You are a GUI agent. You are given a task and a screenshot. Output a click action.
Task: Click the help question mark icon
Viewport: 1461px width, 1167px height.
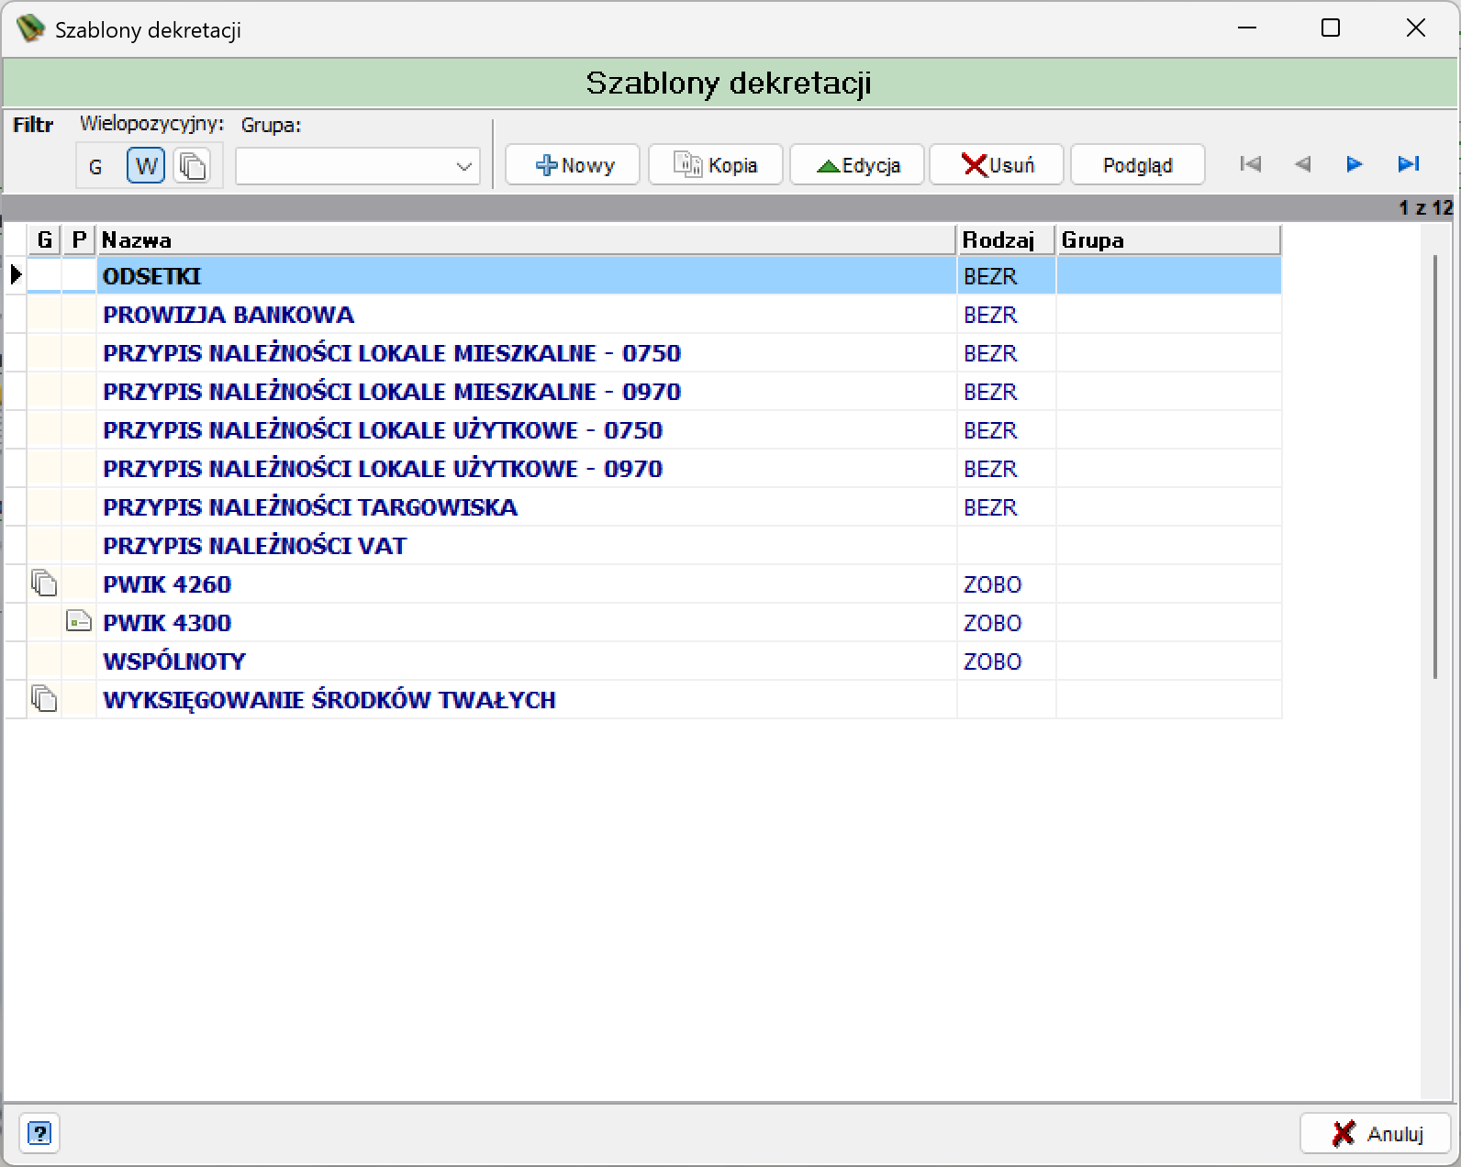click(39, 1133)
